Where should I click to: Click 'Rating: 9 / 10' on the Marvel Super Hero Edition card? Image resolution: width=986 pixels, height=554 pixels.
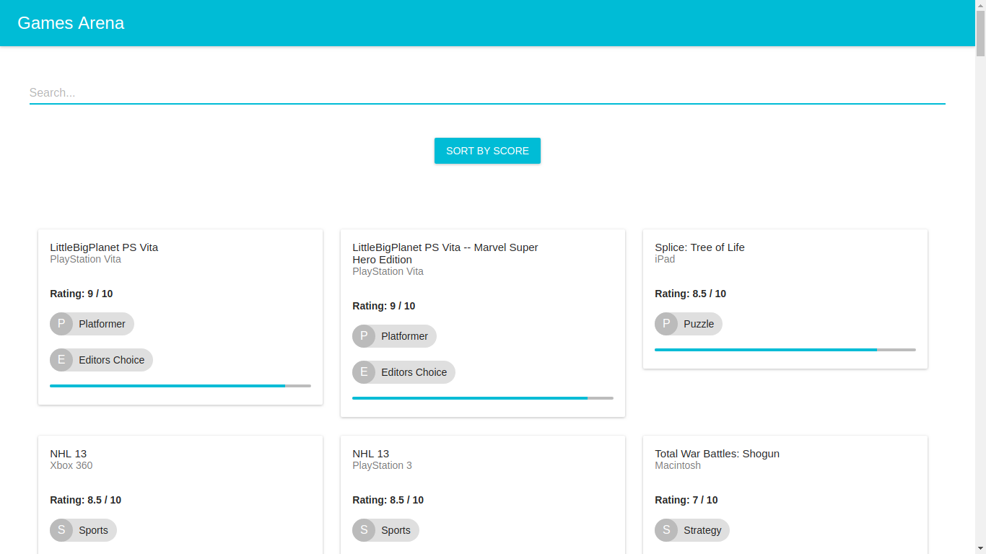(384, 306)
